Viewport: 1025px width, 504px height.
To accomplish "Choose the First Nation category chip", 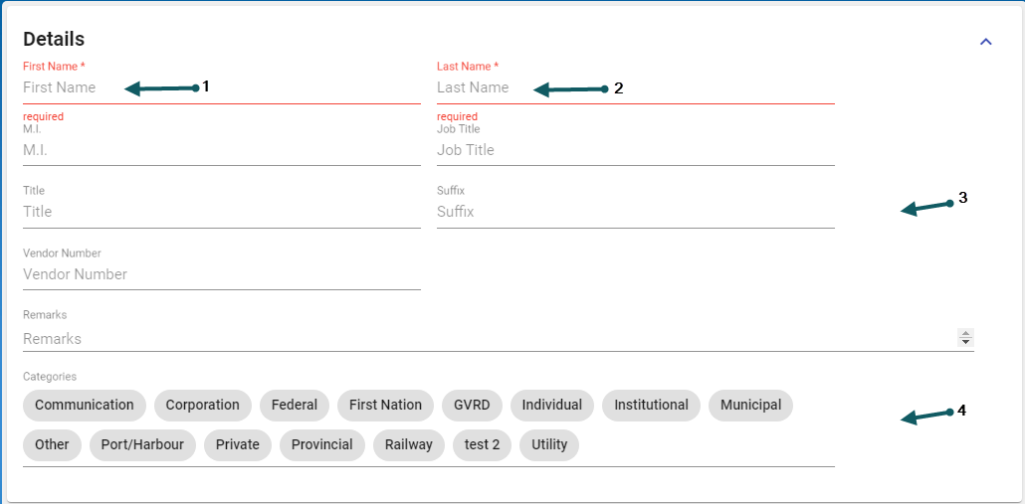I will (385, 406).
